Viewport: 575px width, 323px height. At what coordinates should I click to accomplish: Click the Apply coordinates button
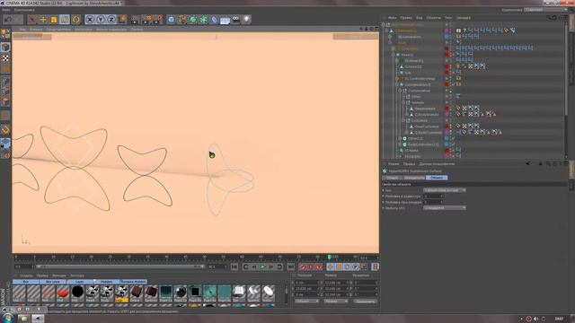pyautogui.click(x=366, y=301)
